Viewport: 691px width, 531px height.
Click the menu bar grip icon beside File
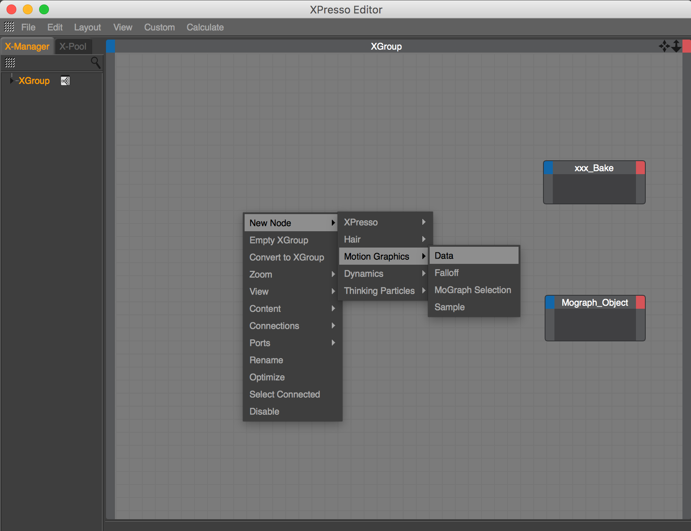tap(9, 27)
